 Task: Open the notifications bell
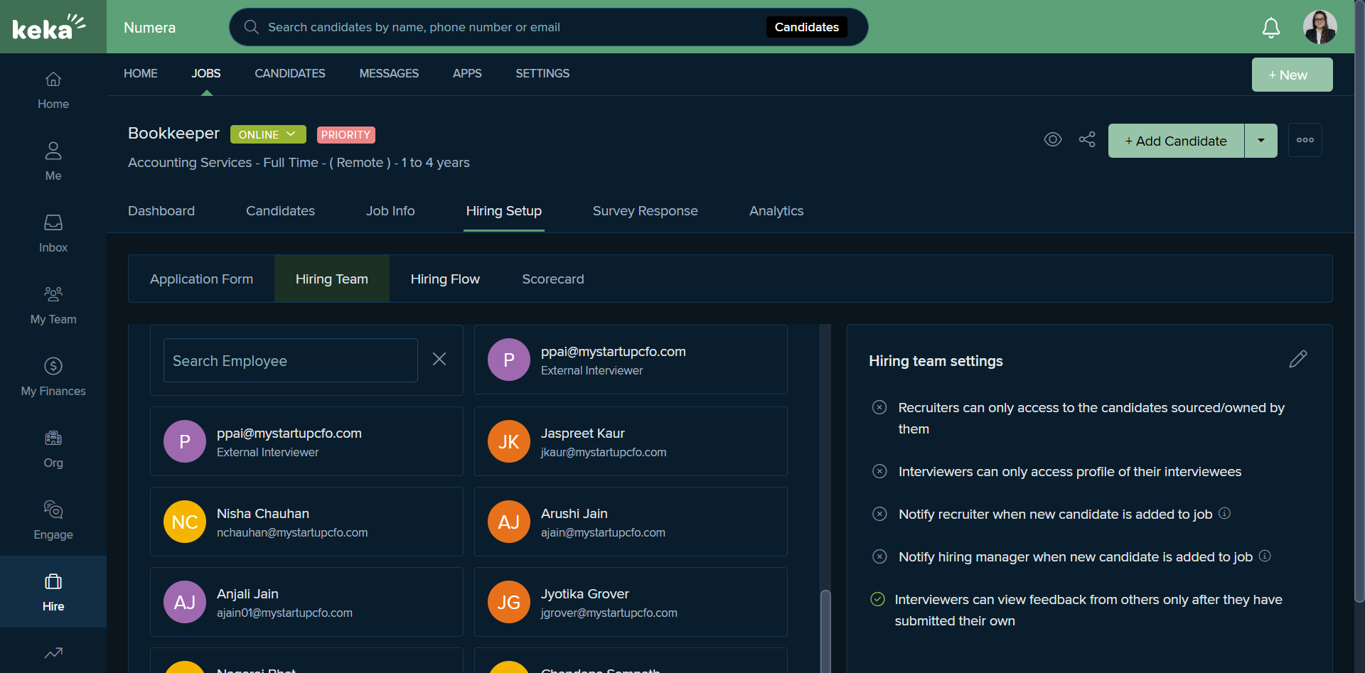pos(1271,28)
